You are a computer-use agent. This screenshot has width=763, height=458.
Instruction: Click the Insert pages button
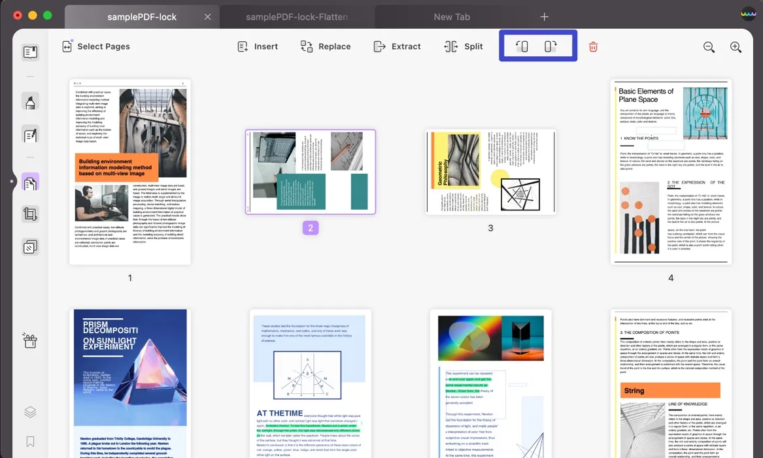coord(258,46)
